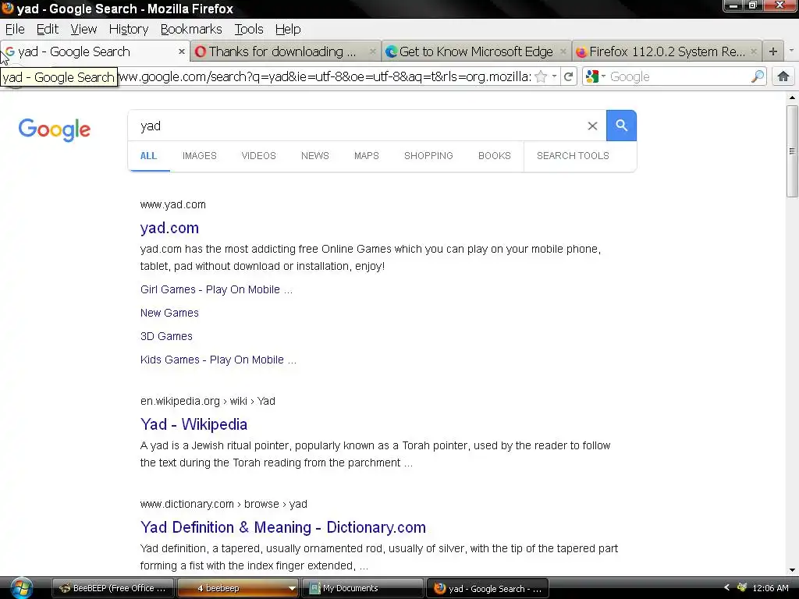799x599 pixels.
Task: Click the Firefox URL address field
Action: (x=324, y=77)
